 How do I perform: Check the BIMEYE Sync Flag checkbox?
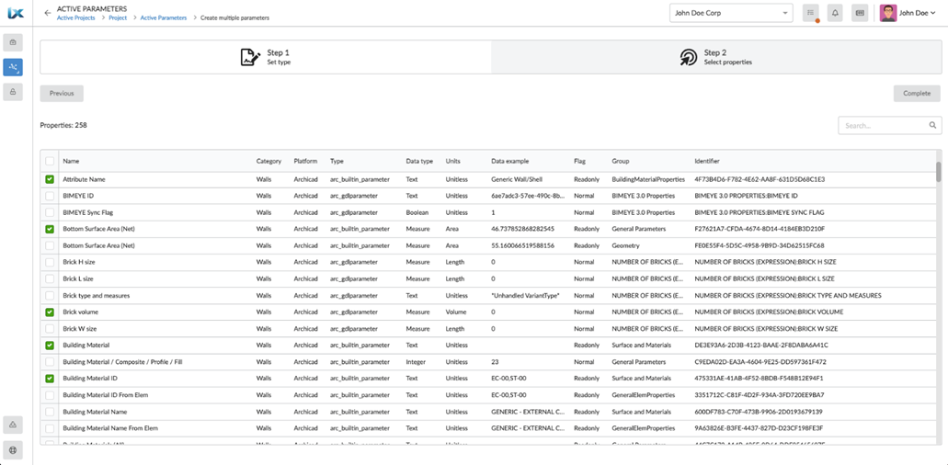click(x=50, y=212)
